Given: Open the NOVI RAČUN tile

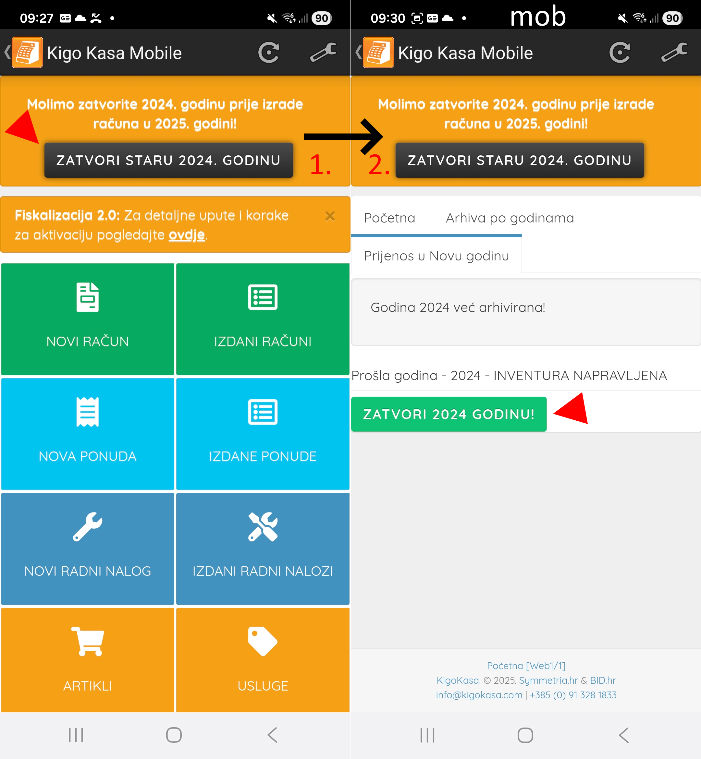Looking at the screenshot, I should click(88, 319).
